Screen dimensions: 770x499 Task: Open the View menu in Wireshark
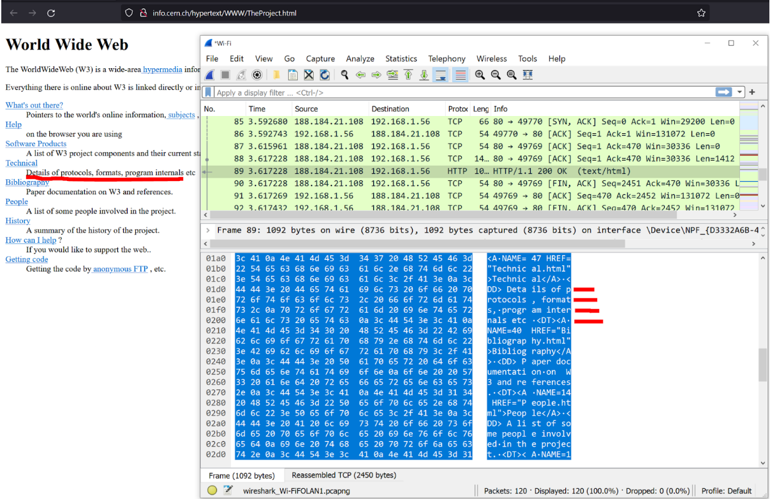263,59
